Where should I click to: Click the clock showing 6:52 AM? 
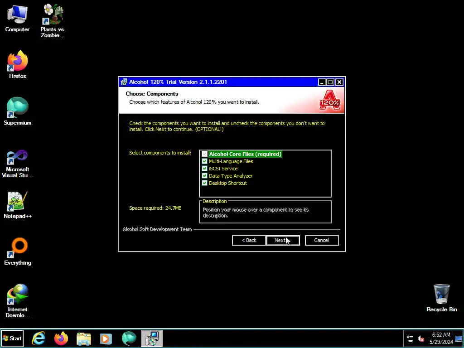pos(441,335)
